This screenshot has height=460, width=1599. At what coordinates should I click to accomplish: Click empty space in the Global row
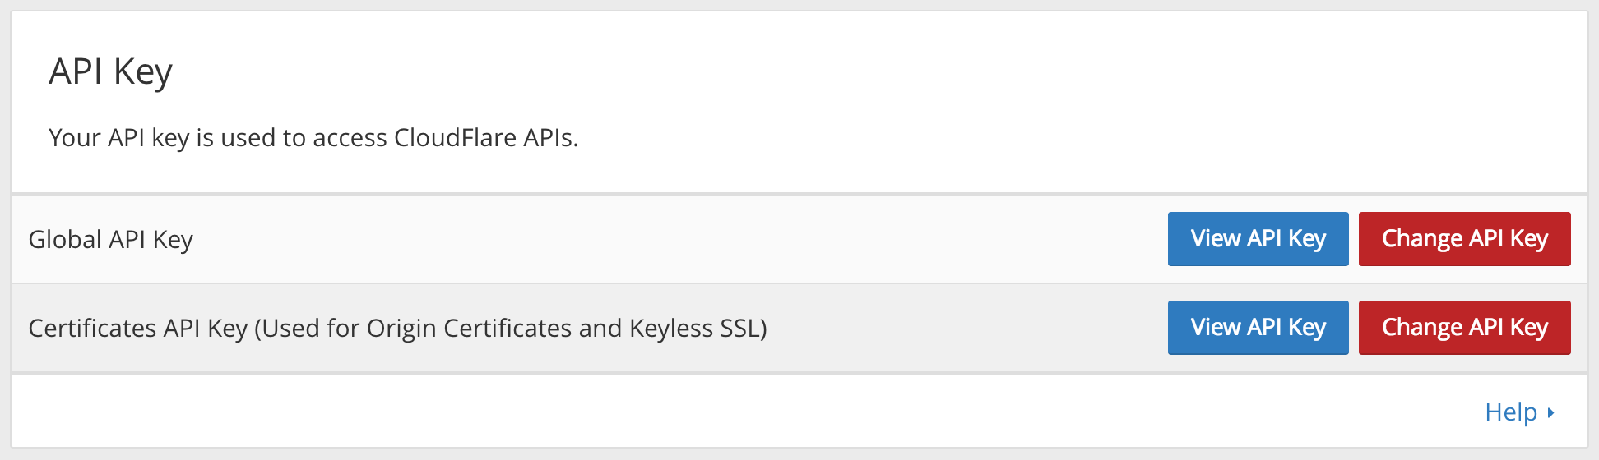pyautogui.click(x=674, y=239)
